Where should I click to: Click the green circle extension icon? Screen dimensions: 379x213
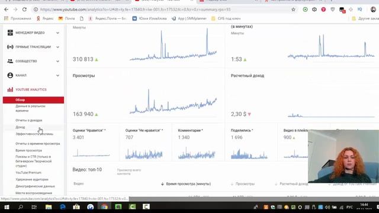(x=306, y=9)
